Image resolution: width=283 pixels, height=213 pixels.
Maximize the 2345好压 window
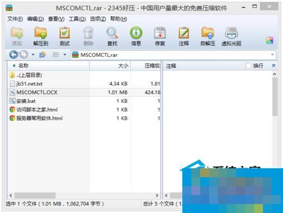coord(254,6)
